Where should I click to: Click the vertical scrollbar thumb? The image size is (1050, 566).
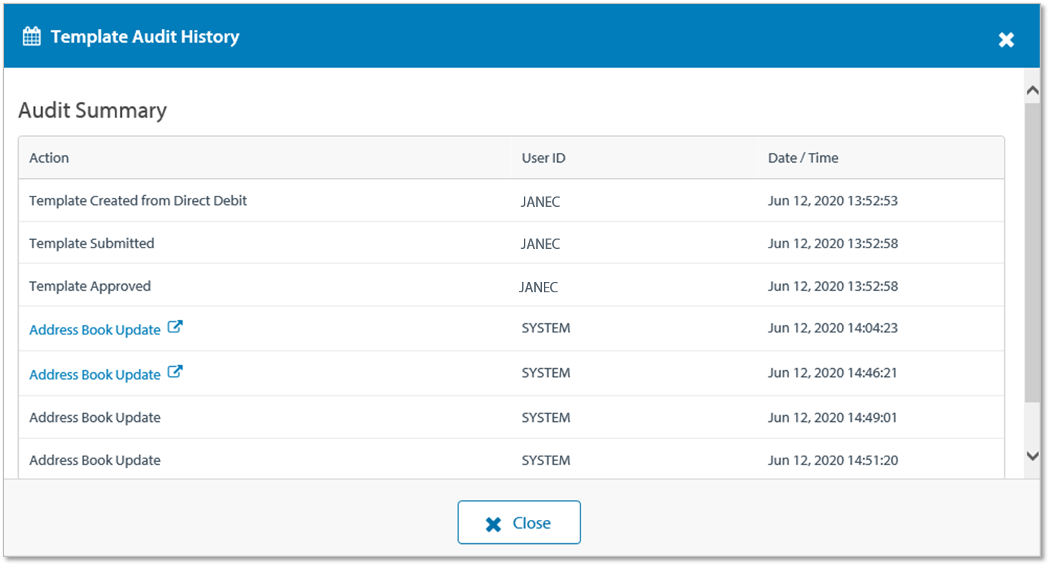[1032, 252]
